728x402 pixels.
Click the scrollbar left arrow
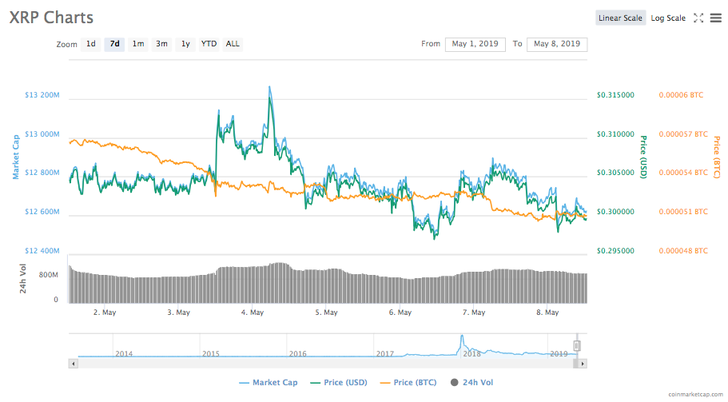[73, 364]
